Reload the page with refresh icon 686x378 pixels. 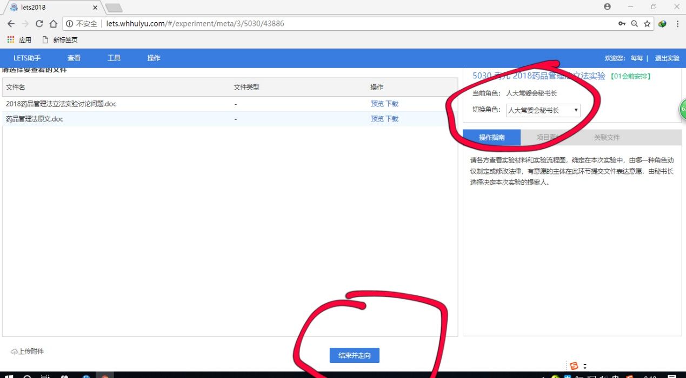click(39, 24)
